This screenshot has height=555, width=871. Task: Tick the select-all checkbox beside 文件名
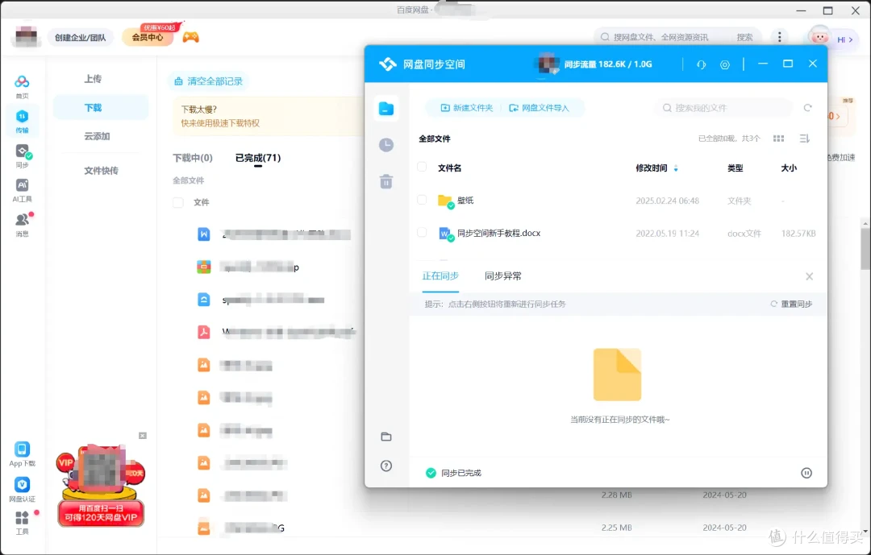tap(422, 167)
